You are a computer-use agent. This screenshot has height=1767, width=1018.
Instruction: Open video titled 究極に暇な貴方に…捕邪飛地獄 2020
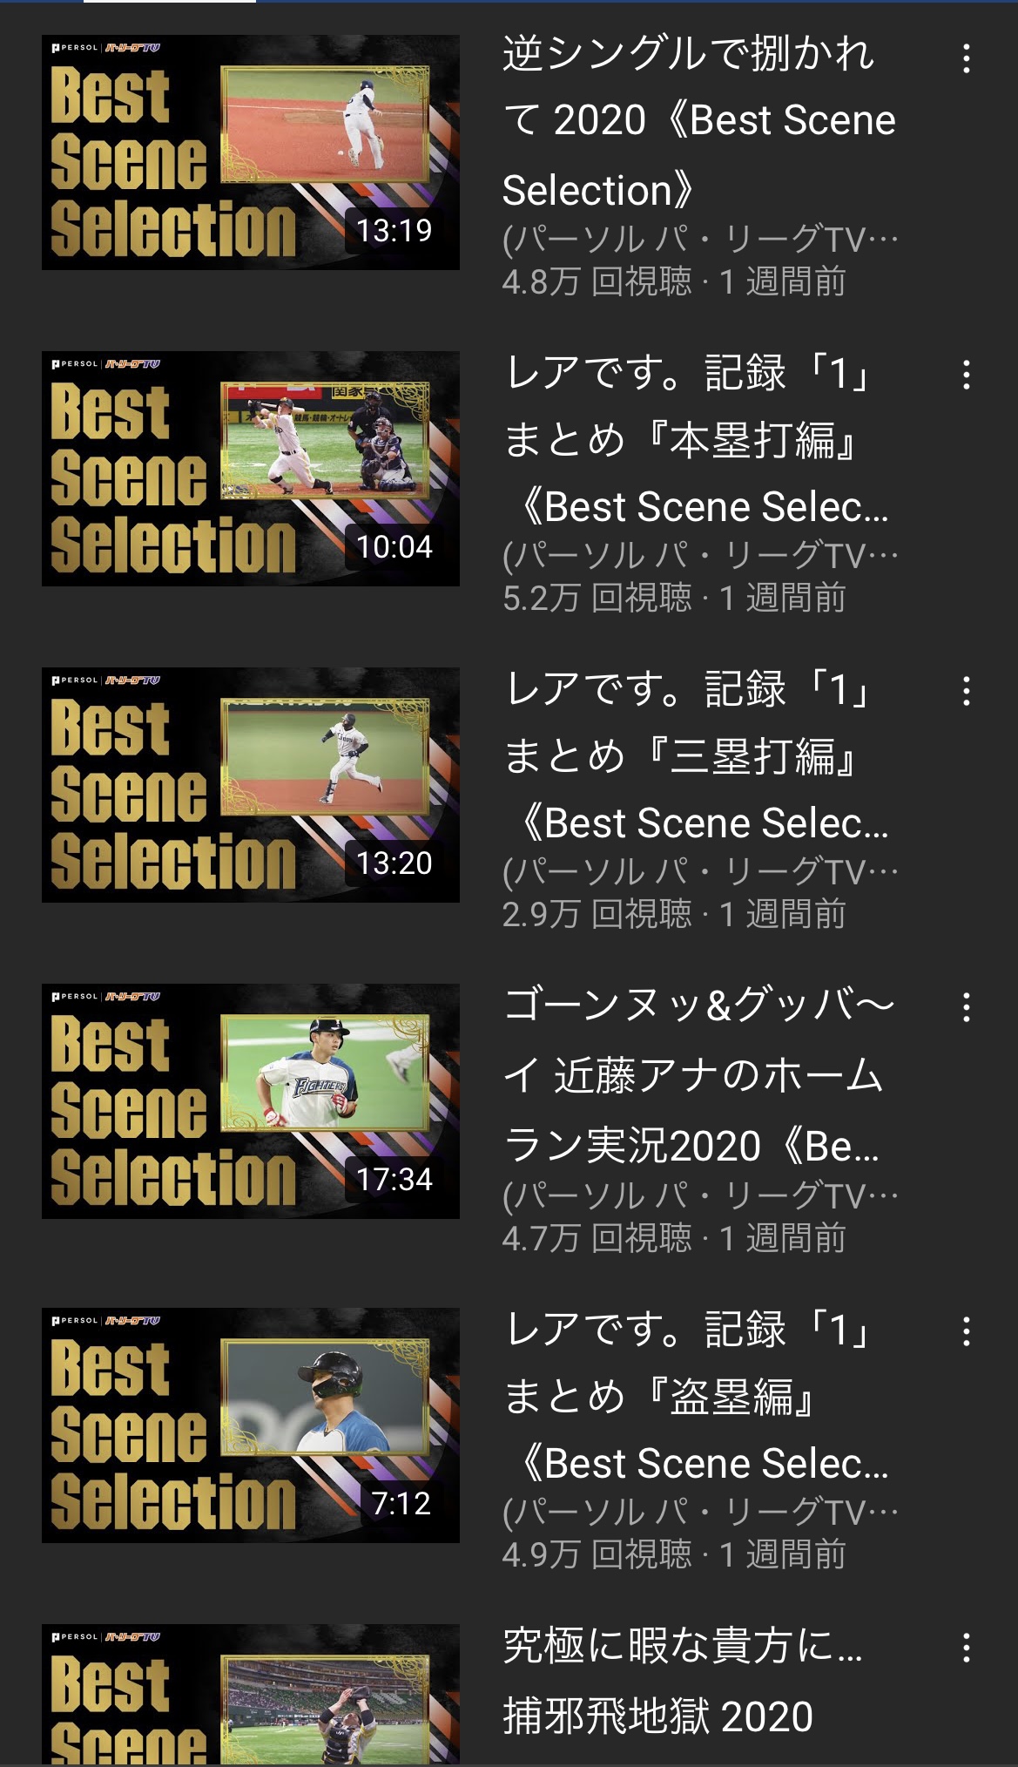pos(684,1682)
